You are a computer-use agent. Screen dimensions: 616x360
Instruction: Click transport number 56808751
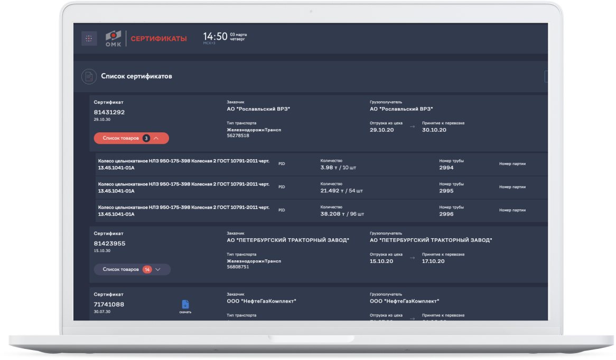(x=238, y=267)
